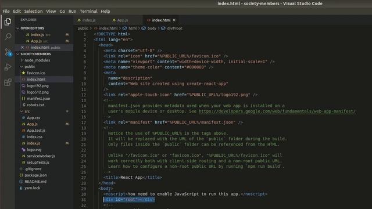
Task: Open yarn.lock in the explorer
Action: (x=33, y=188)
